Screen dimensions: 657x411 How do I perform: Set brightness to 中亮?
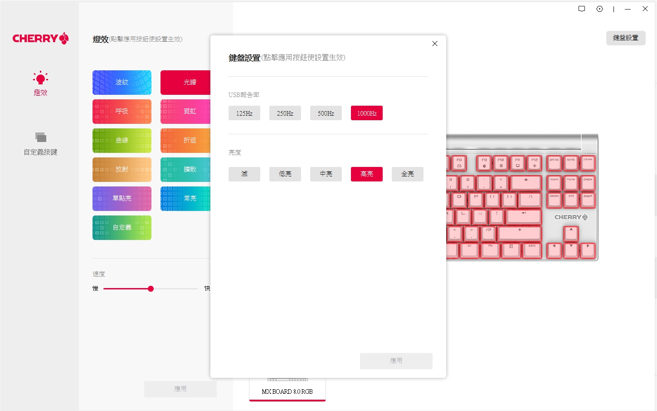(326, 174)
